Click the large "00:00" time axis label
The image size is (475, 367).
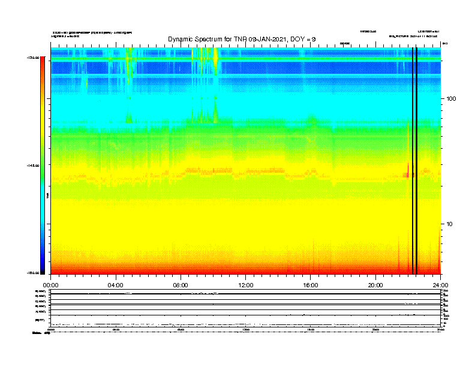[x=50, y=285]
